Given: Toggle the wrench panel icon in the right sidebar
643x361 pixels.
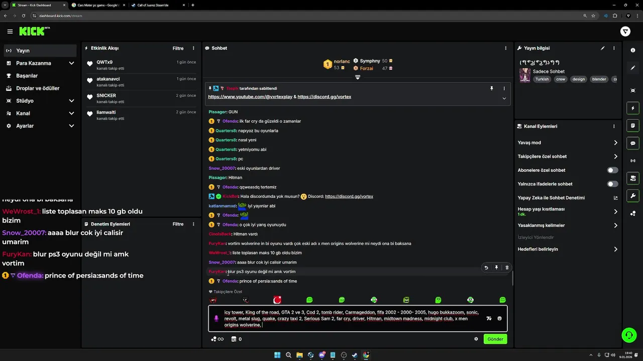Looking at the screenshot, I should (x=633, y=196).
